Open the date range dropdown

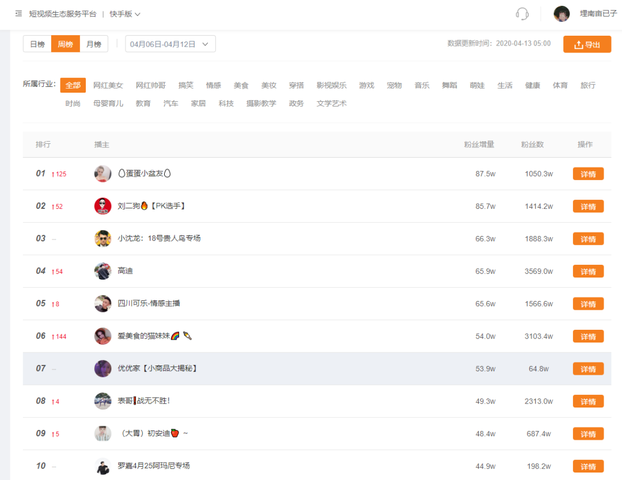coord(170,44)
